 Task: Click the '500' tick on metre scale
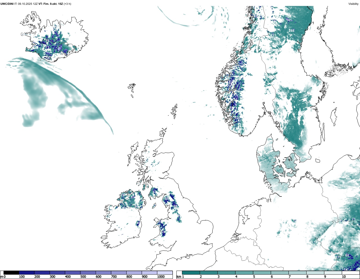(83, 277)
